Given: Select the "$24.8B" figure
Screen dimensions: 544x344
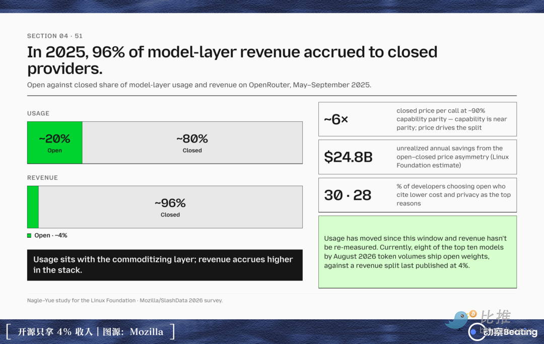Looking at the screenshot, I should pos(349,157).
